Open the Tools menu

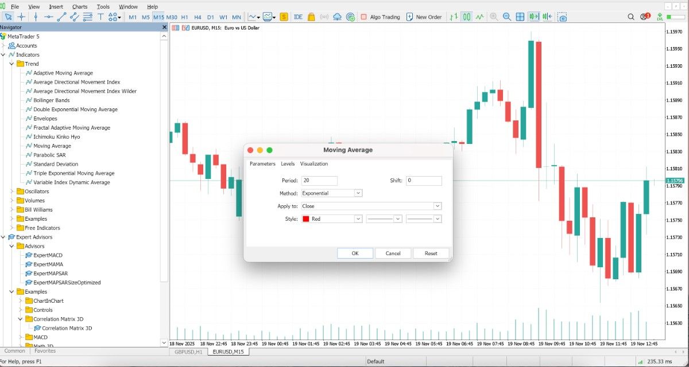point(103,7)
